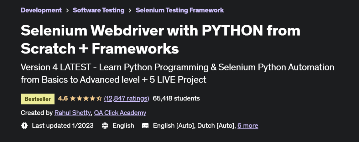This screenshot has height=142, width=359.
Task: Open the Selenium Testing Framework breadcrumb
Action: click(x=180, y=10)
